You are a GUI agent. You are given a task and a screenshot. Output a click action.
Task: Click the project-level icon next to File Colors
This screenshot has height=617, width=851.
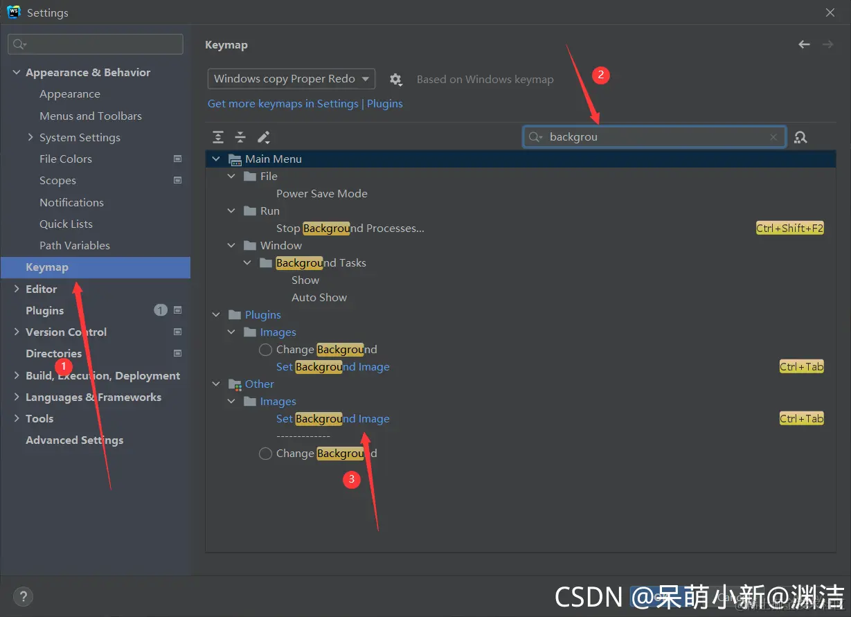[177, 159]
